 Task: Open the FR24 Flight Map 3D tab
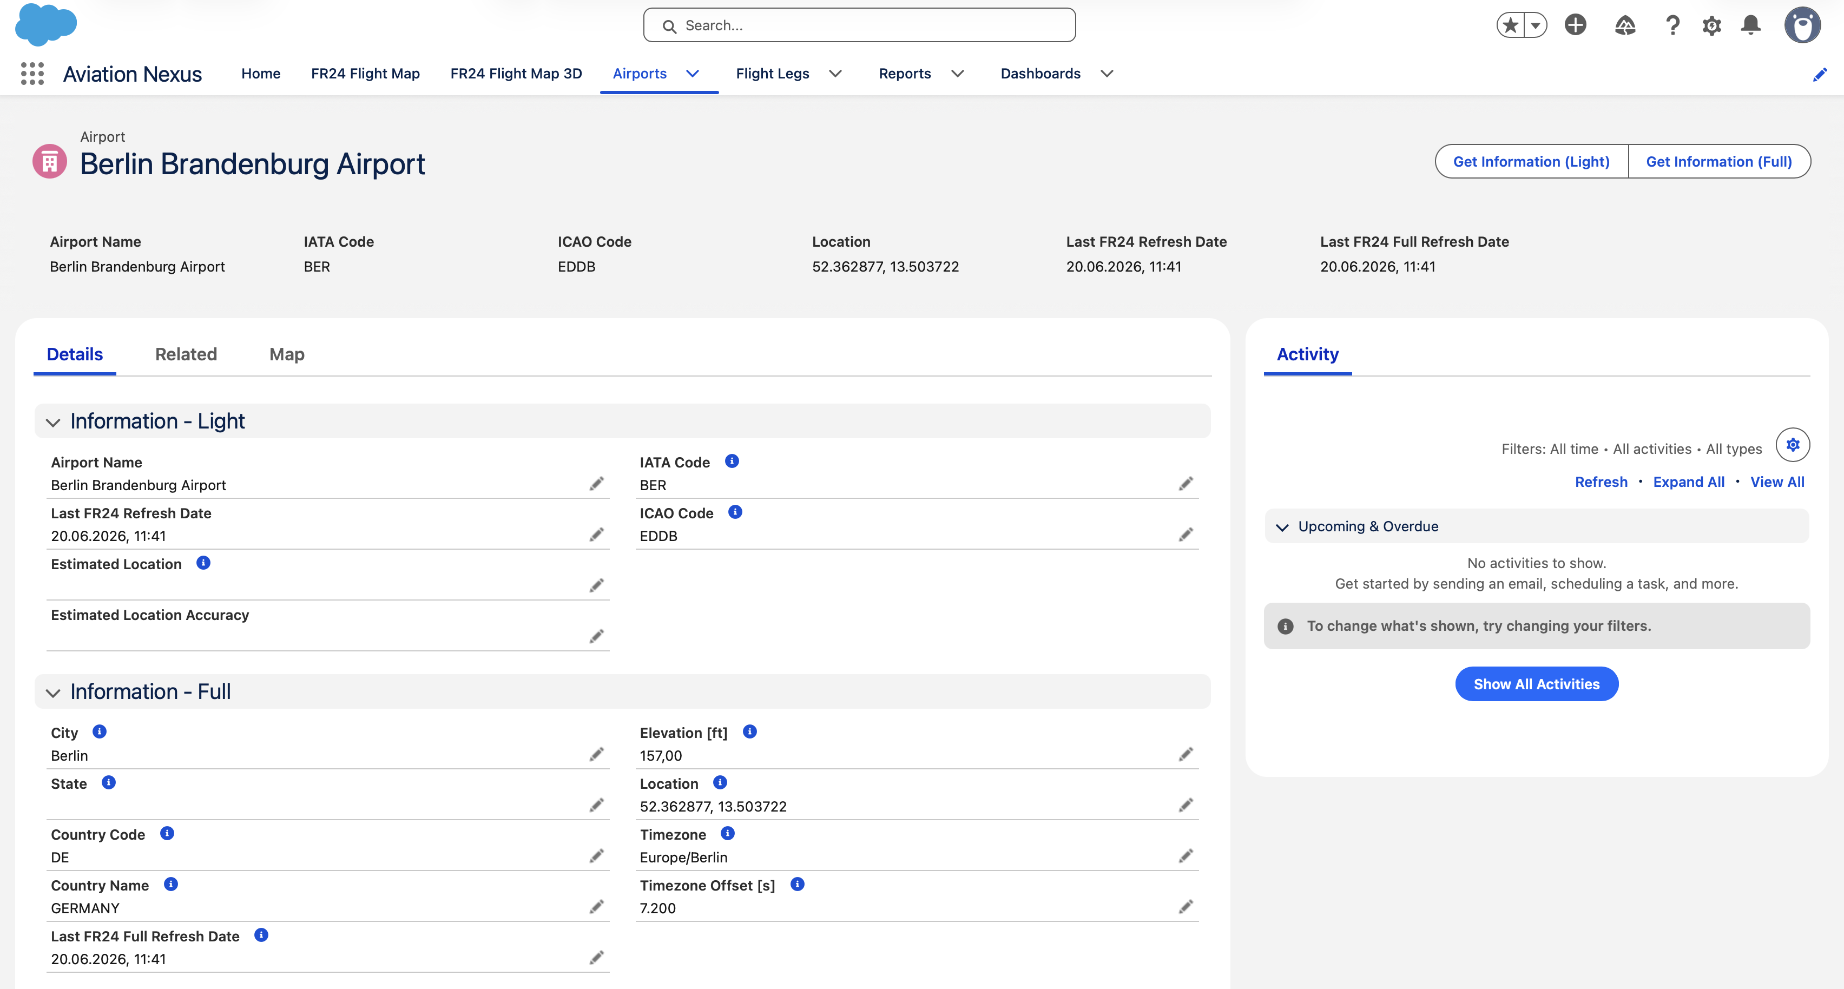[x=516, y=74]
